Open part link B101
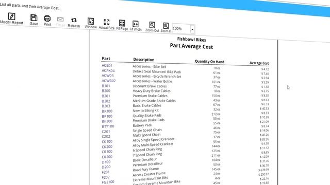 [106, 86]
